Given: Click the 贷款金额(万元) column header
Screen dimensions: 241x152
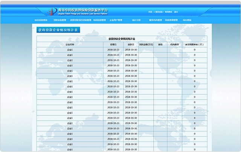Looking at the screenshot, I should 146,44.
